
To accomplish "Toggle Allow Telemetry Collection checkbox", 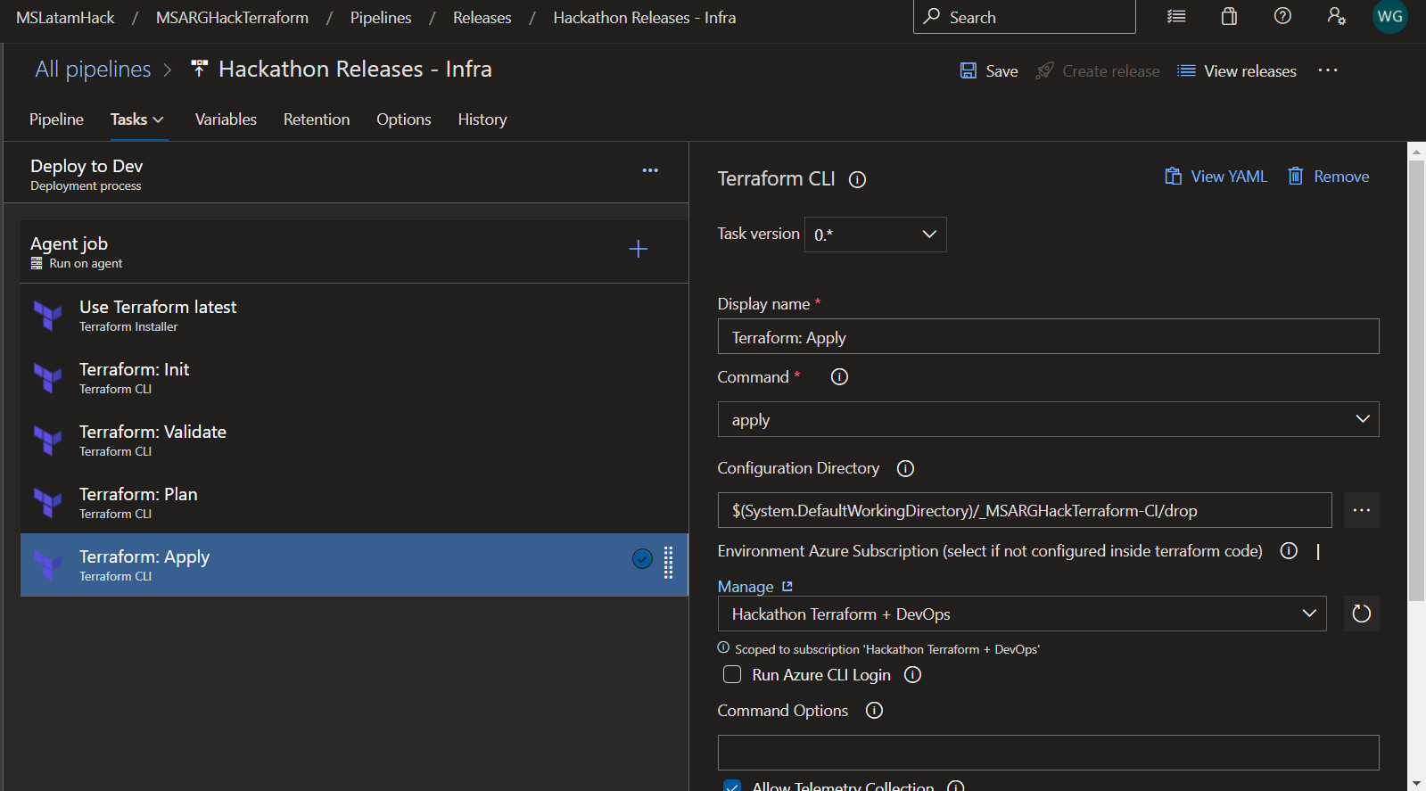I will [x=732, y=786].
